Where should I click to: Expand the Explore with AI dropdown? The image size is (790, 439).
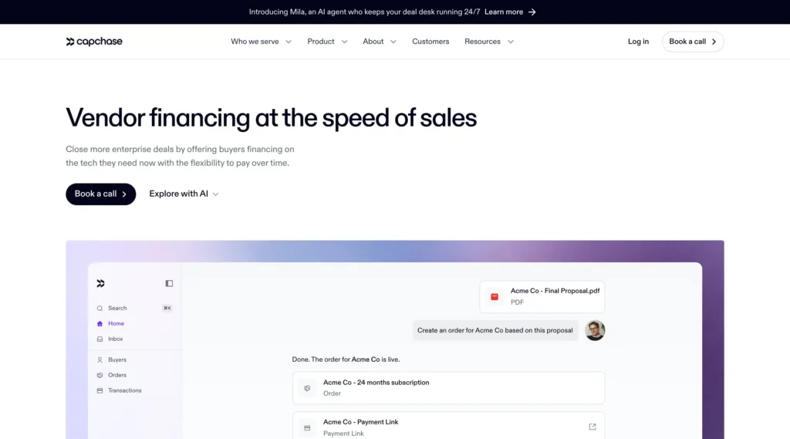[184, 194]
